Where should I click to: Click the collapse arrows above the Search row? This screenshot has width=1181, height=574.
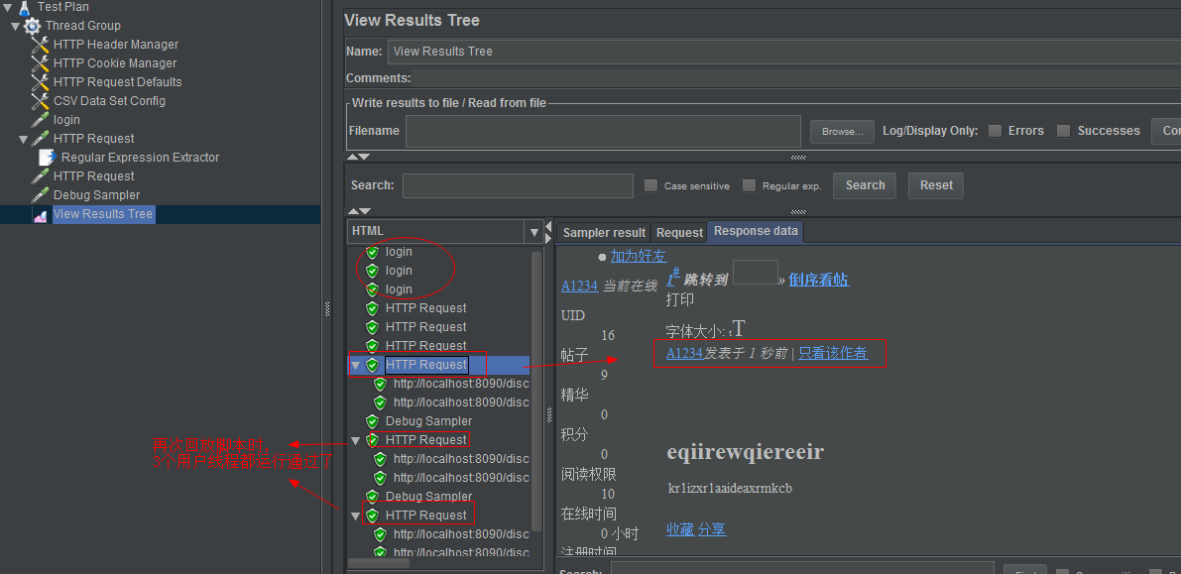[359, 157]
